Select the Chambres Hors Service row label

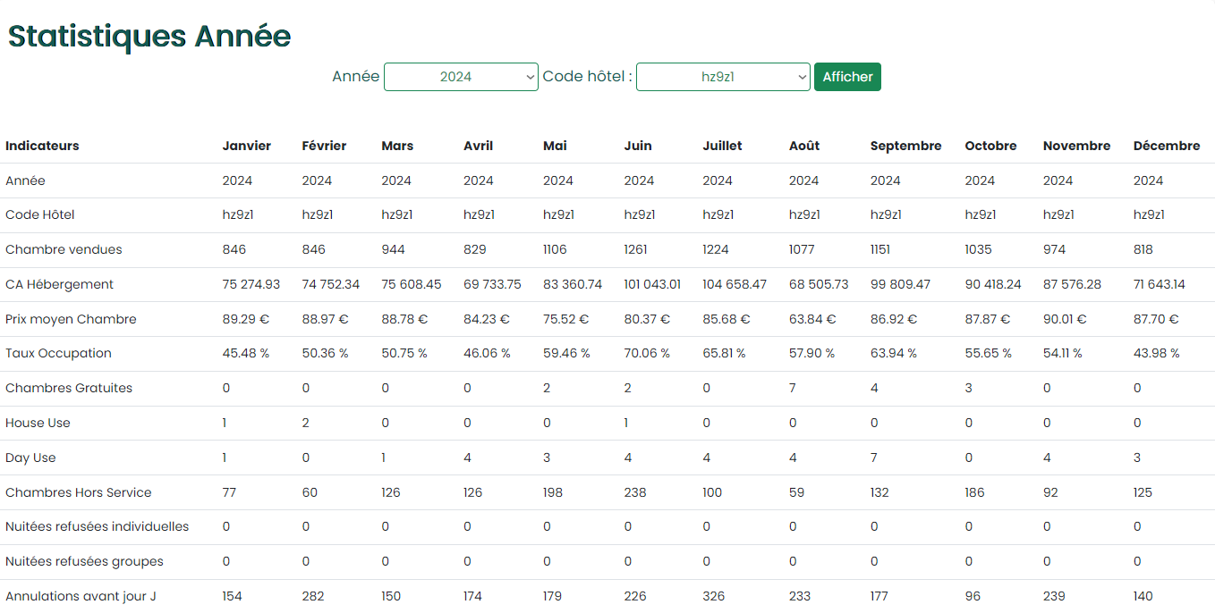78,492
